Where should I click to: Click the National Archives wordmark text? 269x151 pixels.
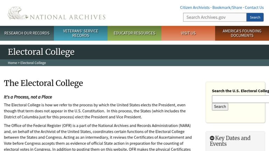(x=68, y=17)
